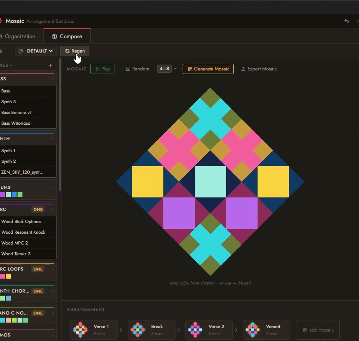Expand the RC LOOPS group chevron
The width and height of the screenshot is (359, 341).
pos(53,269)
